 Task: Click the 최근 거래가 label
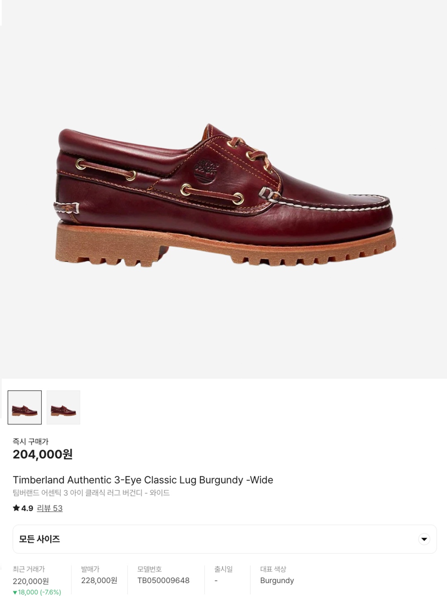29,569
